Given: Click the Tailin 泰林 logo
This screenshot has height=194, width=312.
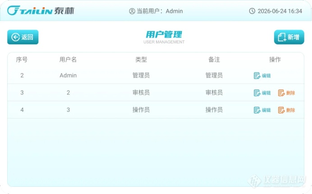Looking at the screenshot, I should [41, 10].
